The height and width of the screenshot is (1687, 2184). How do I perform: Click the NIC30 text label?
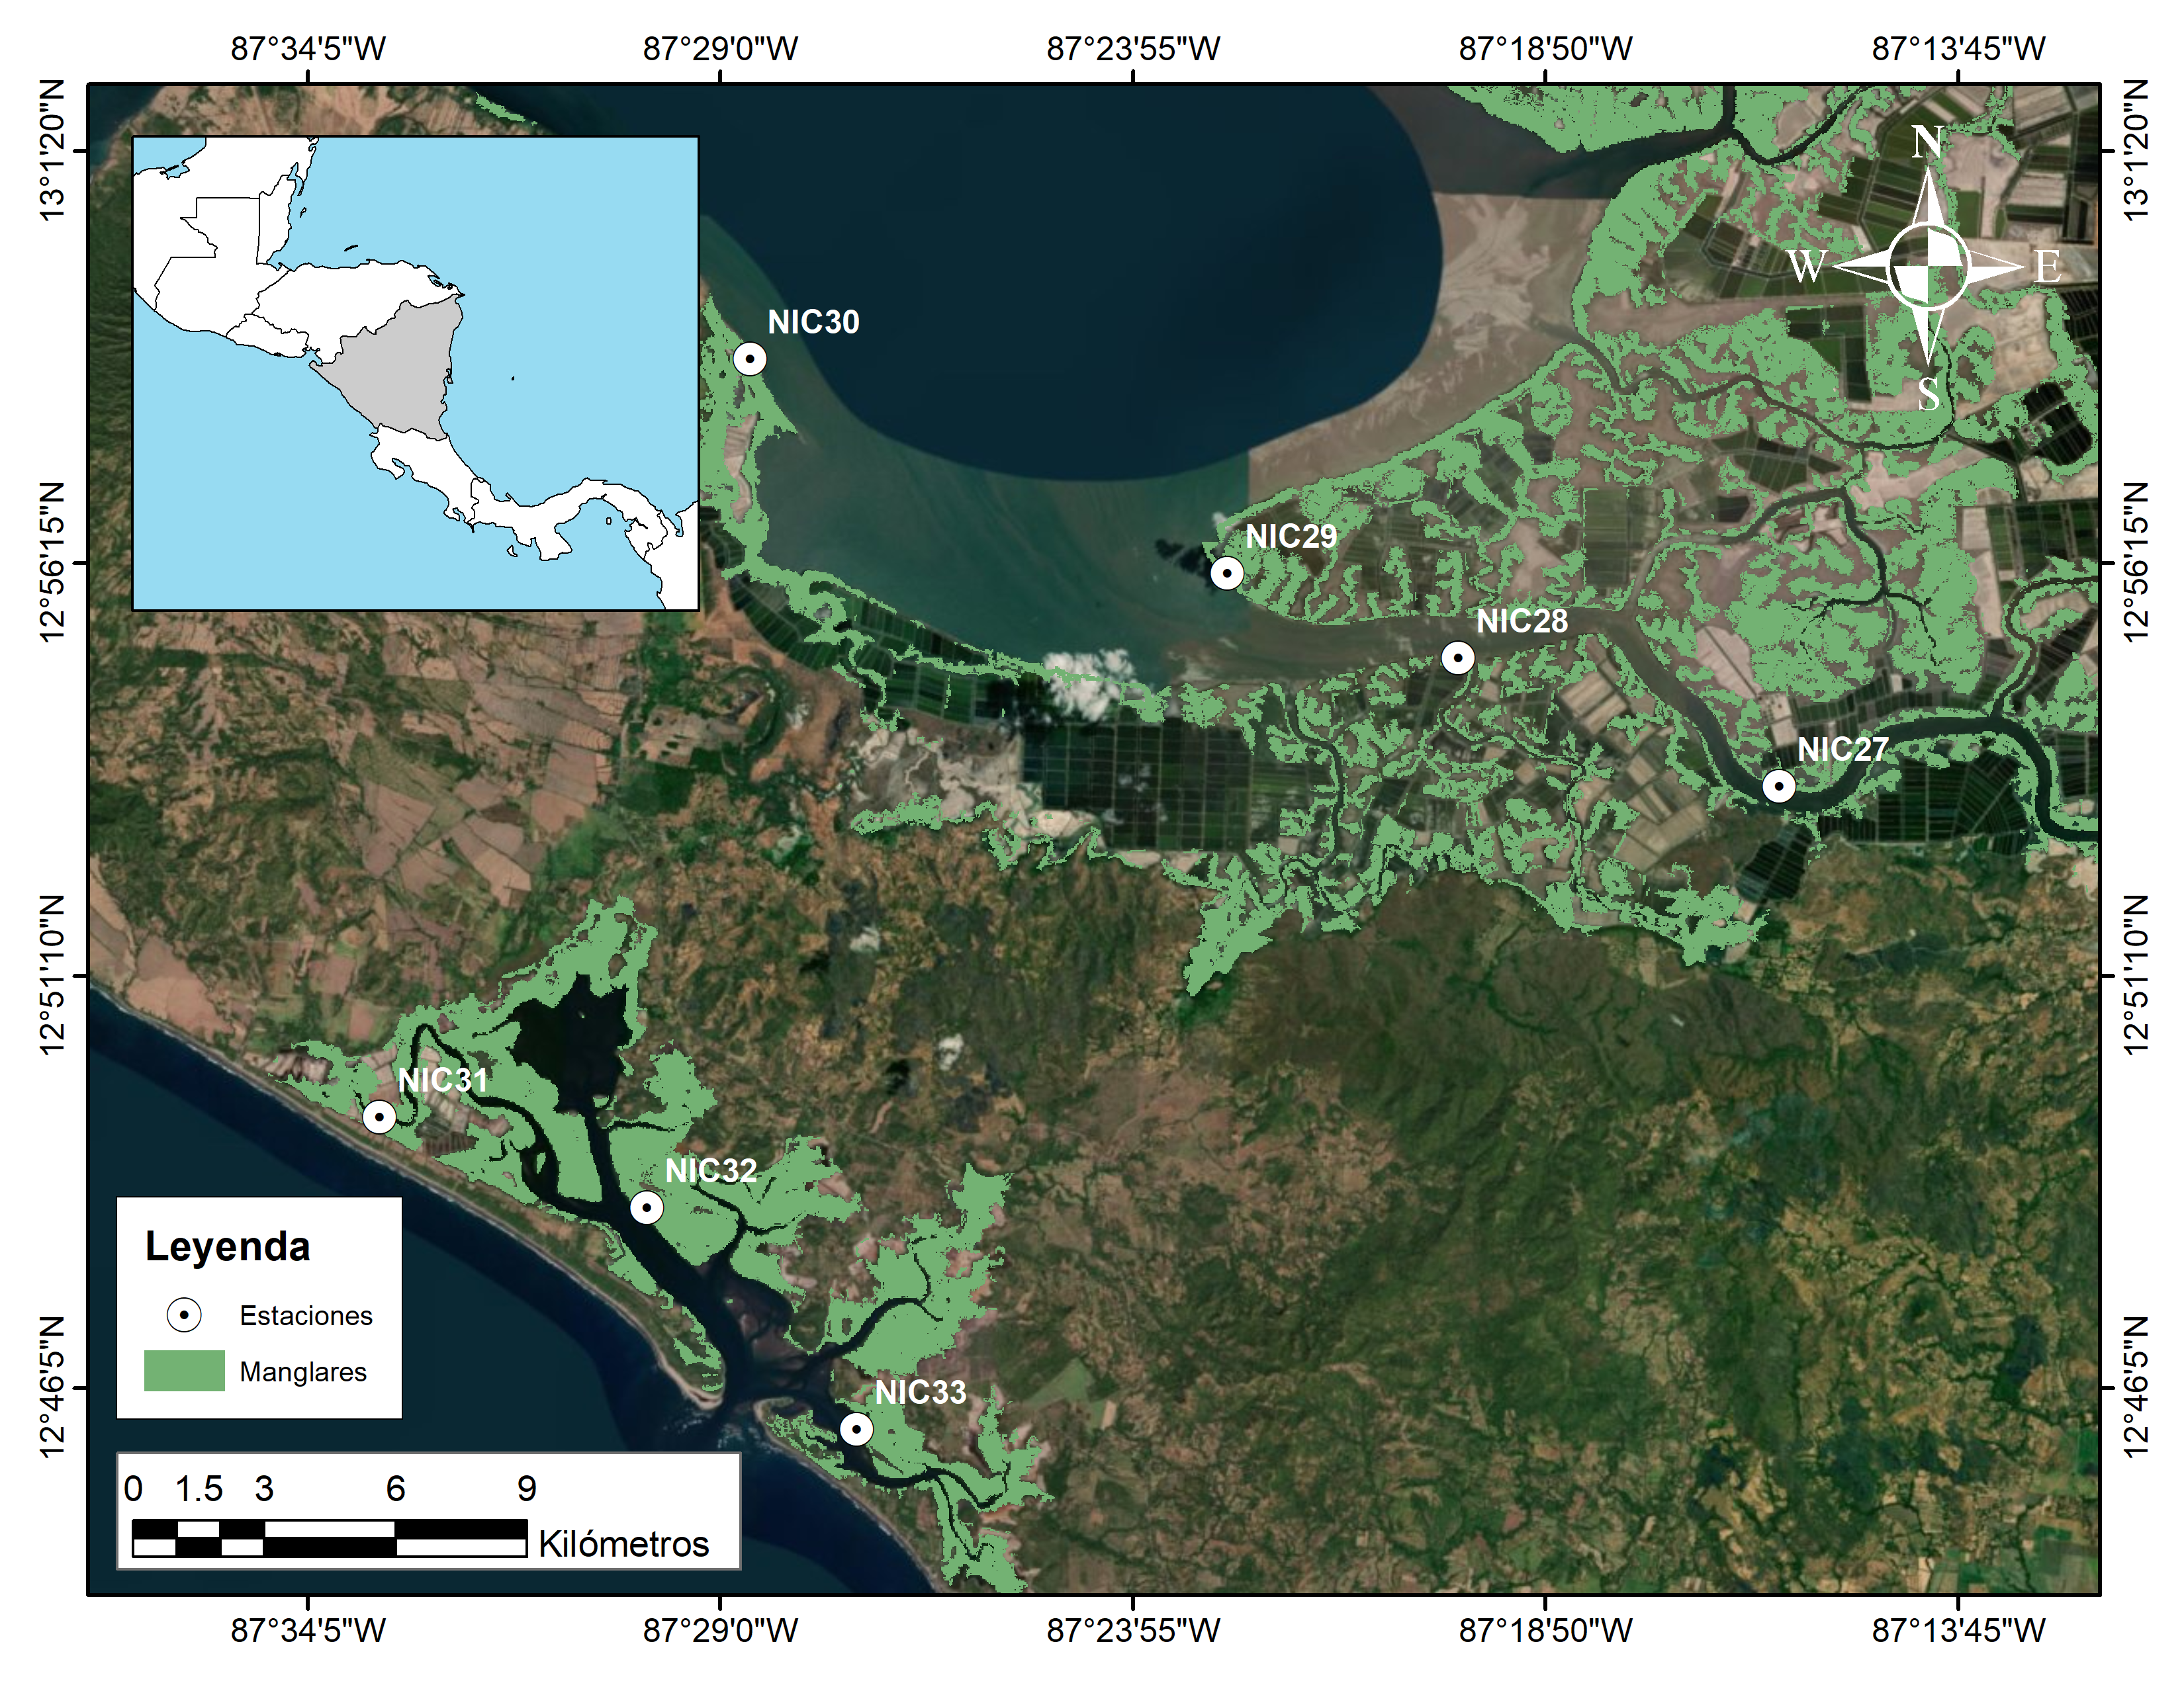point(813,322)
